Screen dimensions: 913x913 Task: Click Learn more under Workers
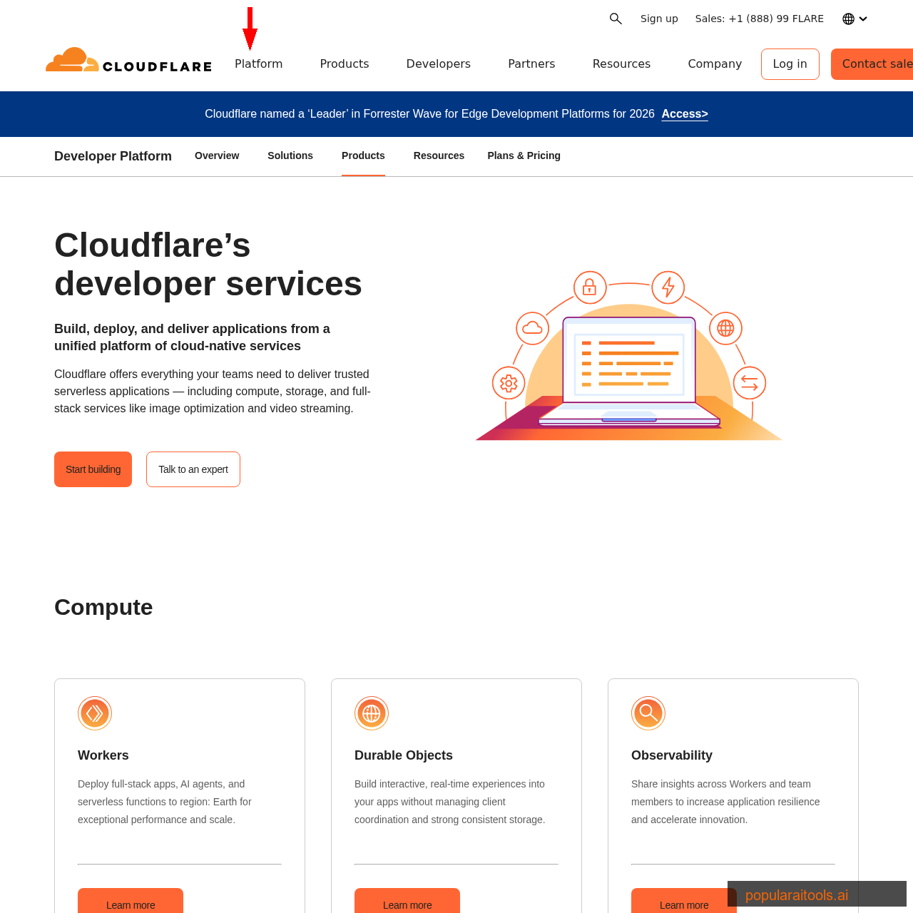pos(131,902)
